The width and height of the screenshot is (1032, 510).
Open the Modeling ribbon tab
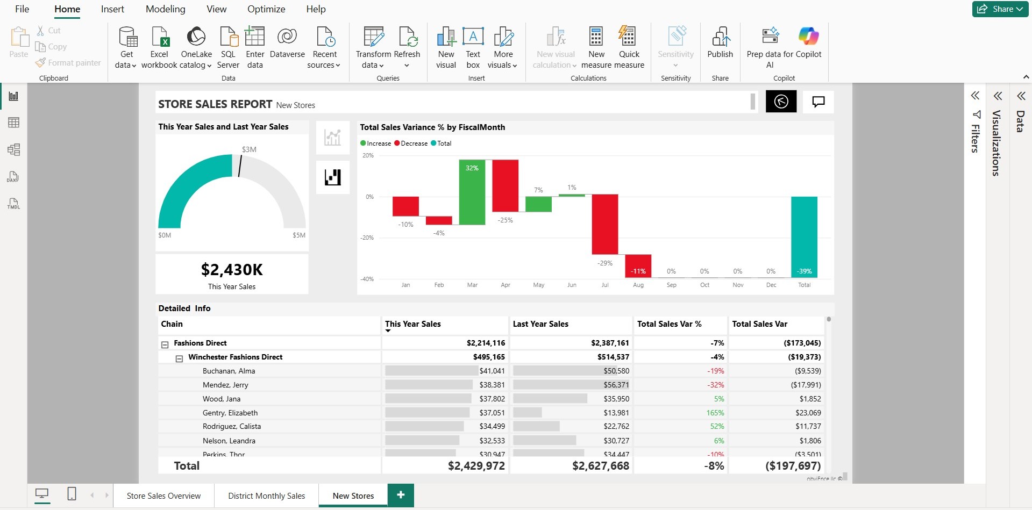[x=165, y=9]
